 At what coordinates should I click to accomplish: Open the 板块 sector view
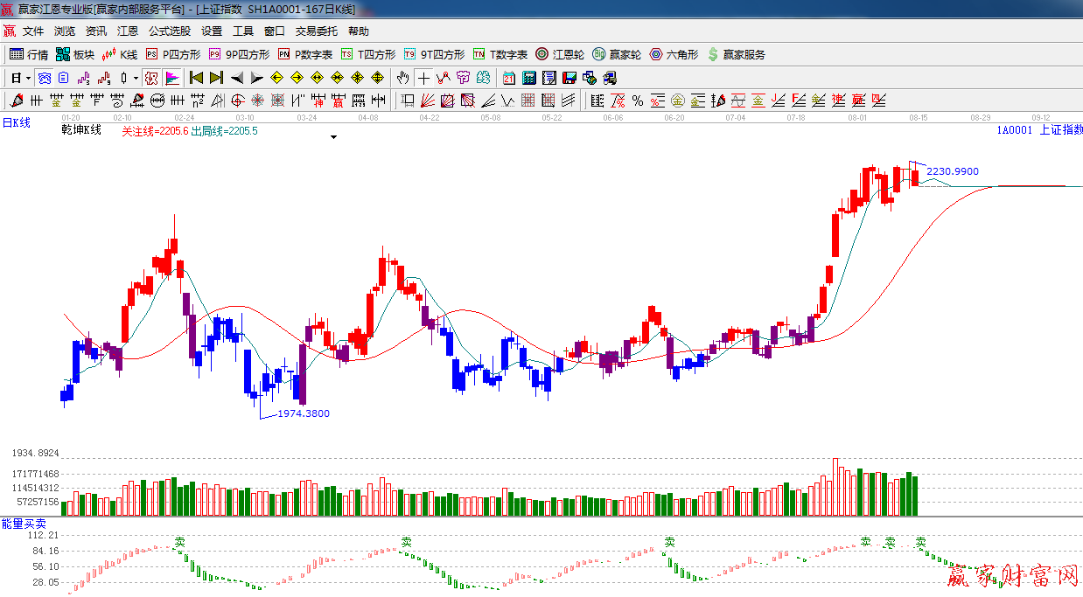pyautogui.click(x=75, y=54)
